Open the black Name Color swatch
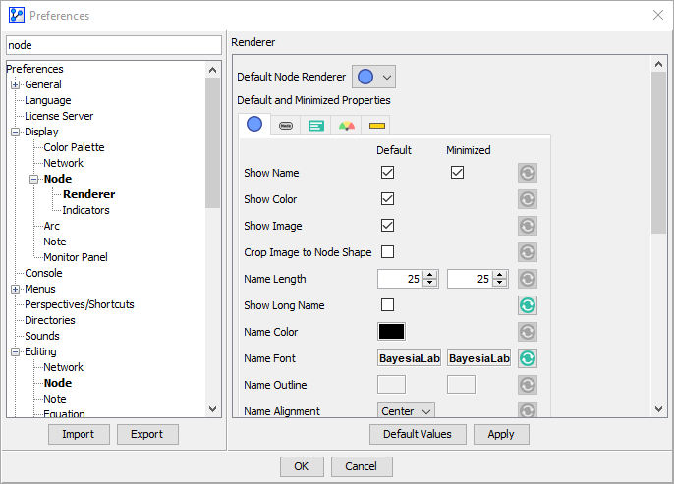The height and width of the screenshot is (484, 674). tap(391, 332)
